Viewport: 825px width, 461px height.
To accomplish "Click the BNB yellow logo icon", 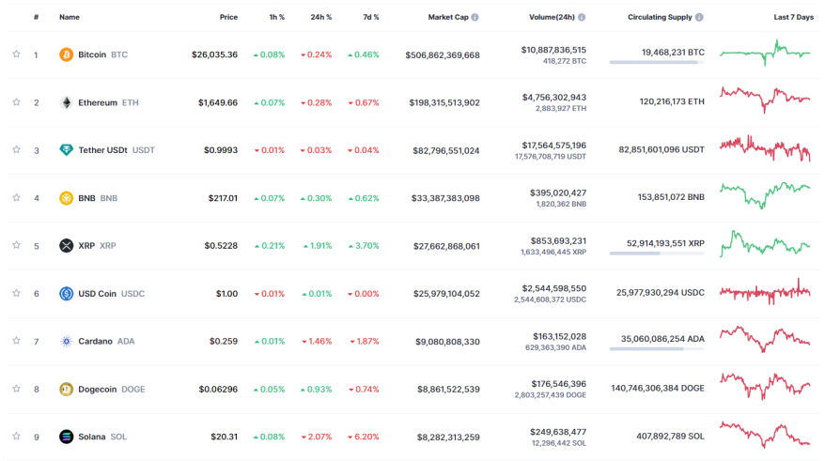I will pyautogui.click(x=67, y=198).
